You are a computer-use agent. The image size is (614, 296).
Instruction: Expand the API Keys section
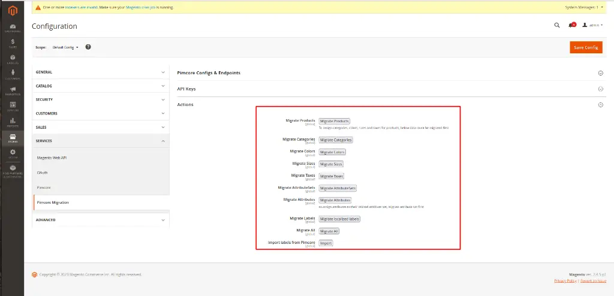[390, 89]
